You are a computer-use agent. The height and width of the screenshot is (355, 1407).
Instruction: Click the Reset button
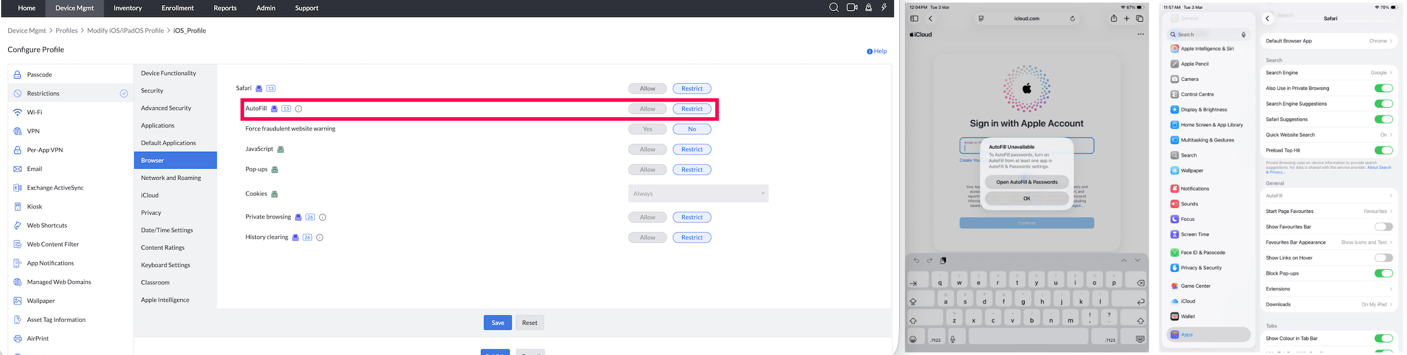click(530, 323)
